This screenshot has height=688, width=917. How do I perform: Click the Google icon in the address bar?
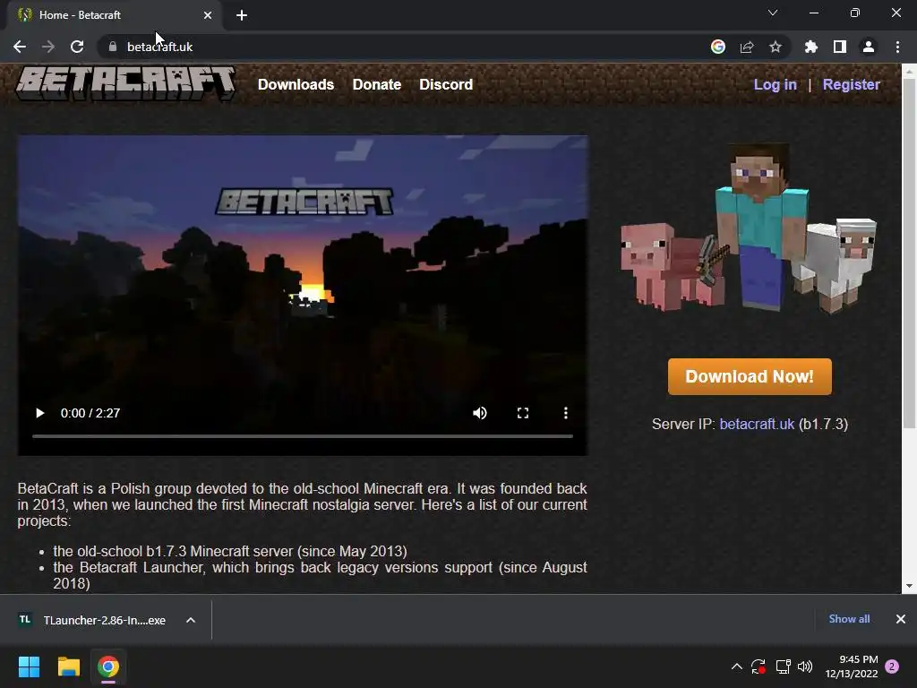point(718,47)
